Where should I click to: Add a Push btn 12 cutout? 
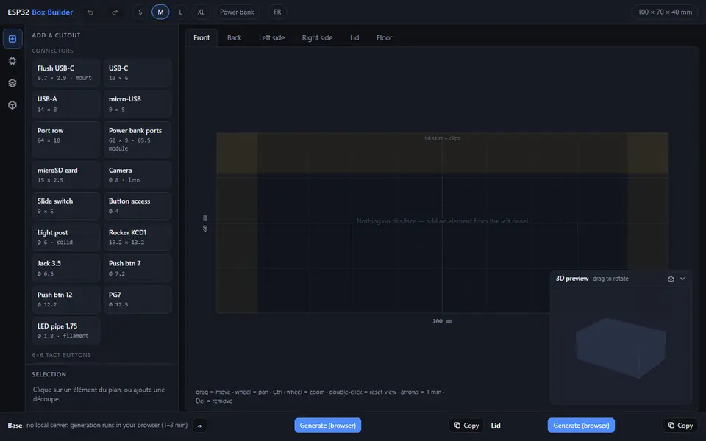[x=65, y=299]
